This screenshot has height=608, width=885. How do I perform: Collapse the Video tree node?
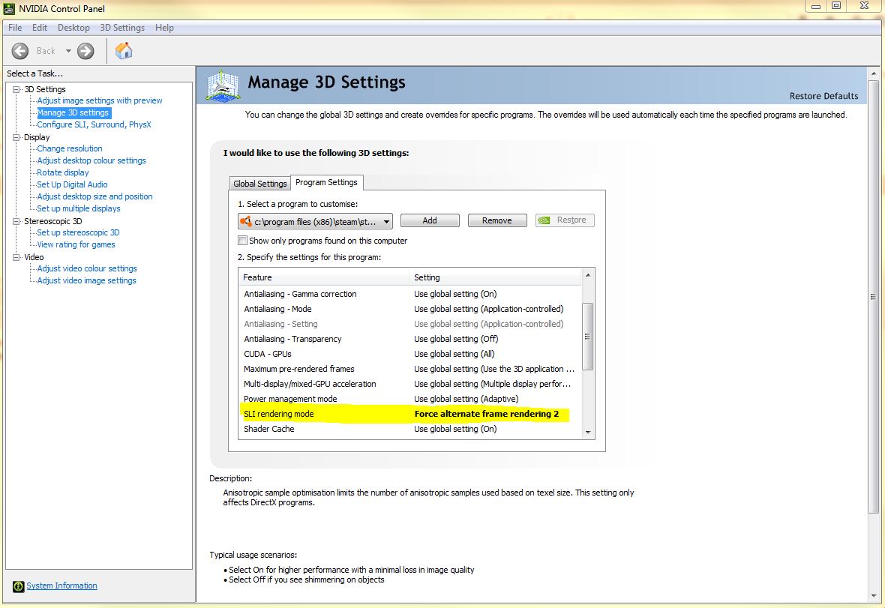[16, 257]
